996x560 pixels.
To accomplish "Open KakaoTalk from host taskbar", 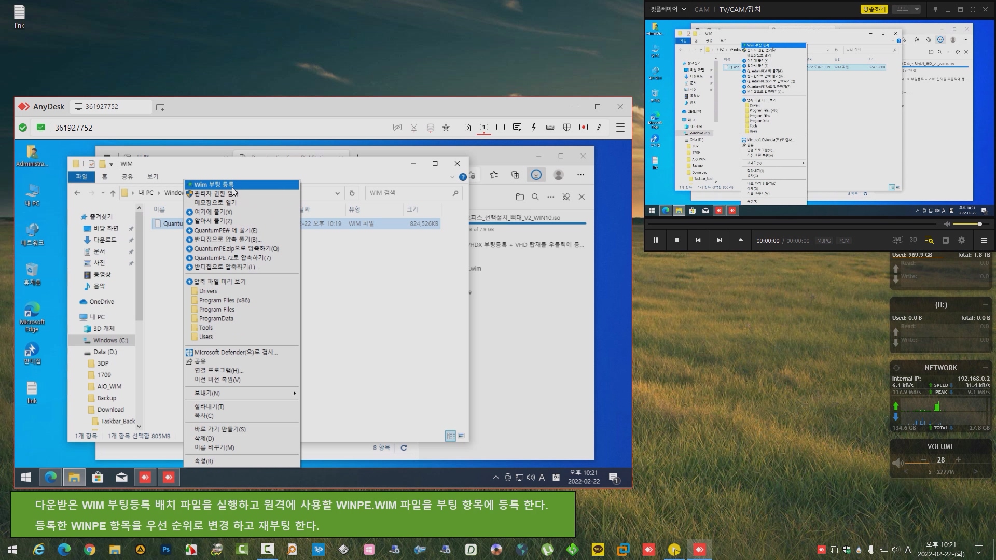I will pos(598,550).
